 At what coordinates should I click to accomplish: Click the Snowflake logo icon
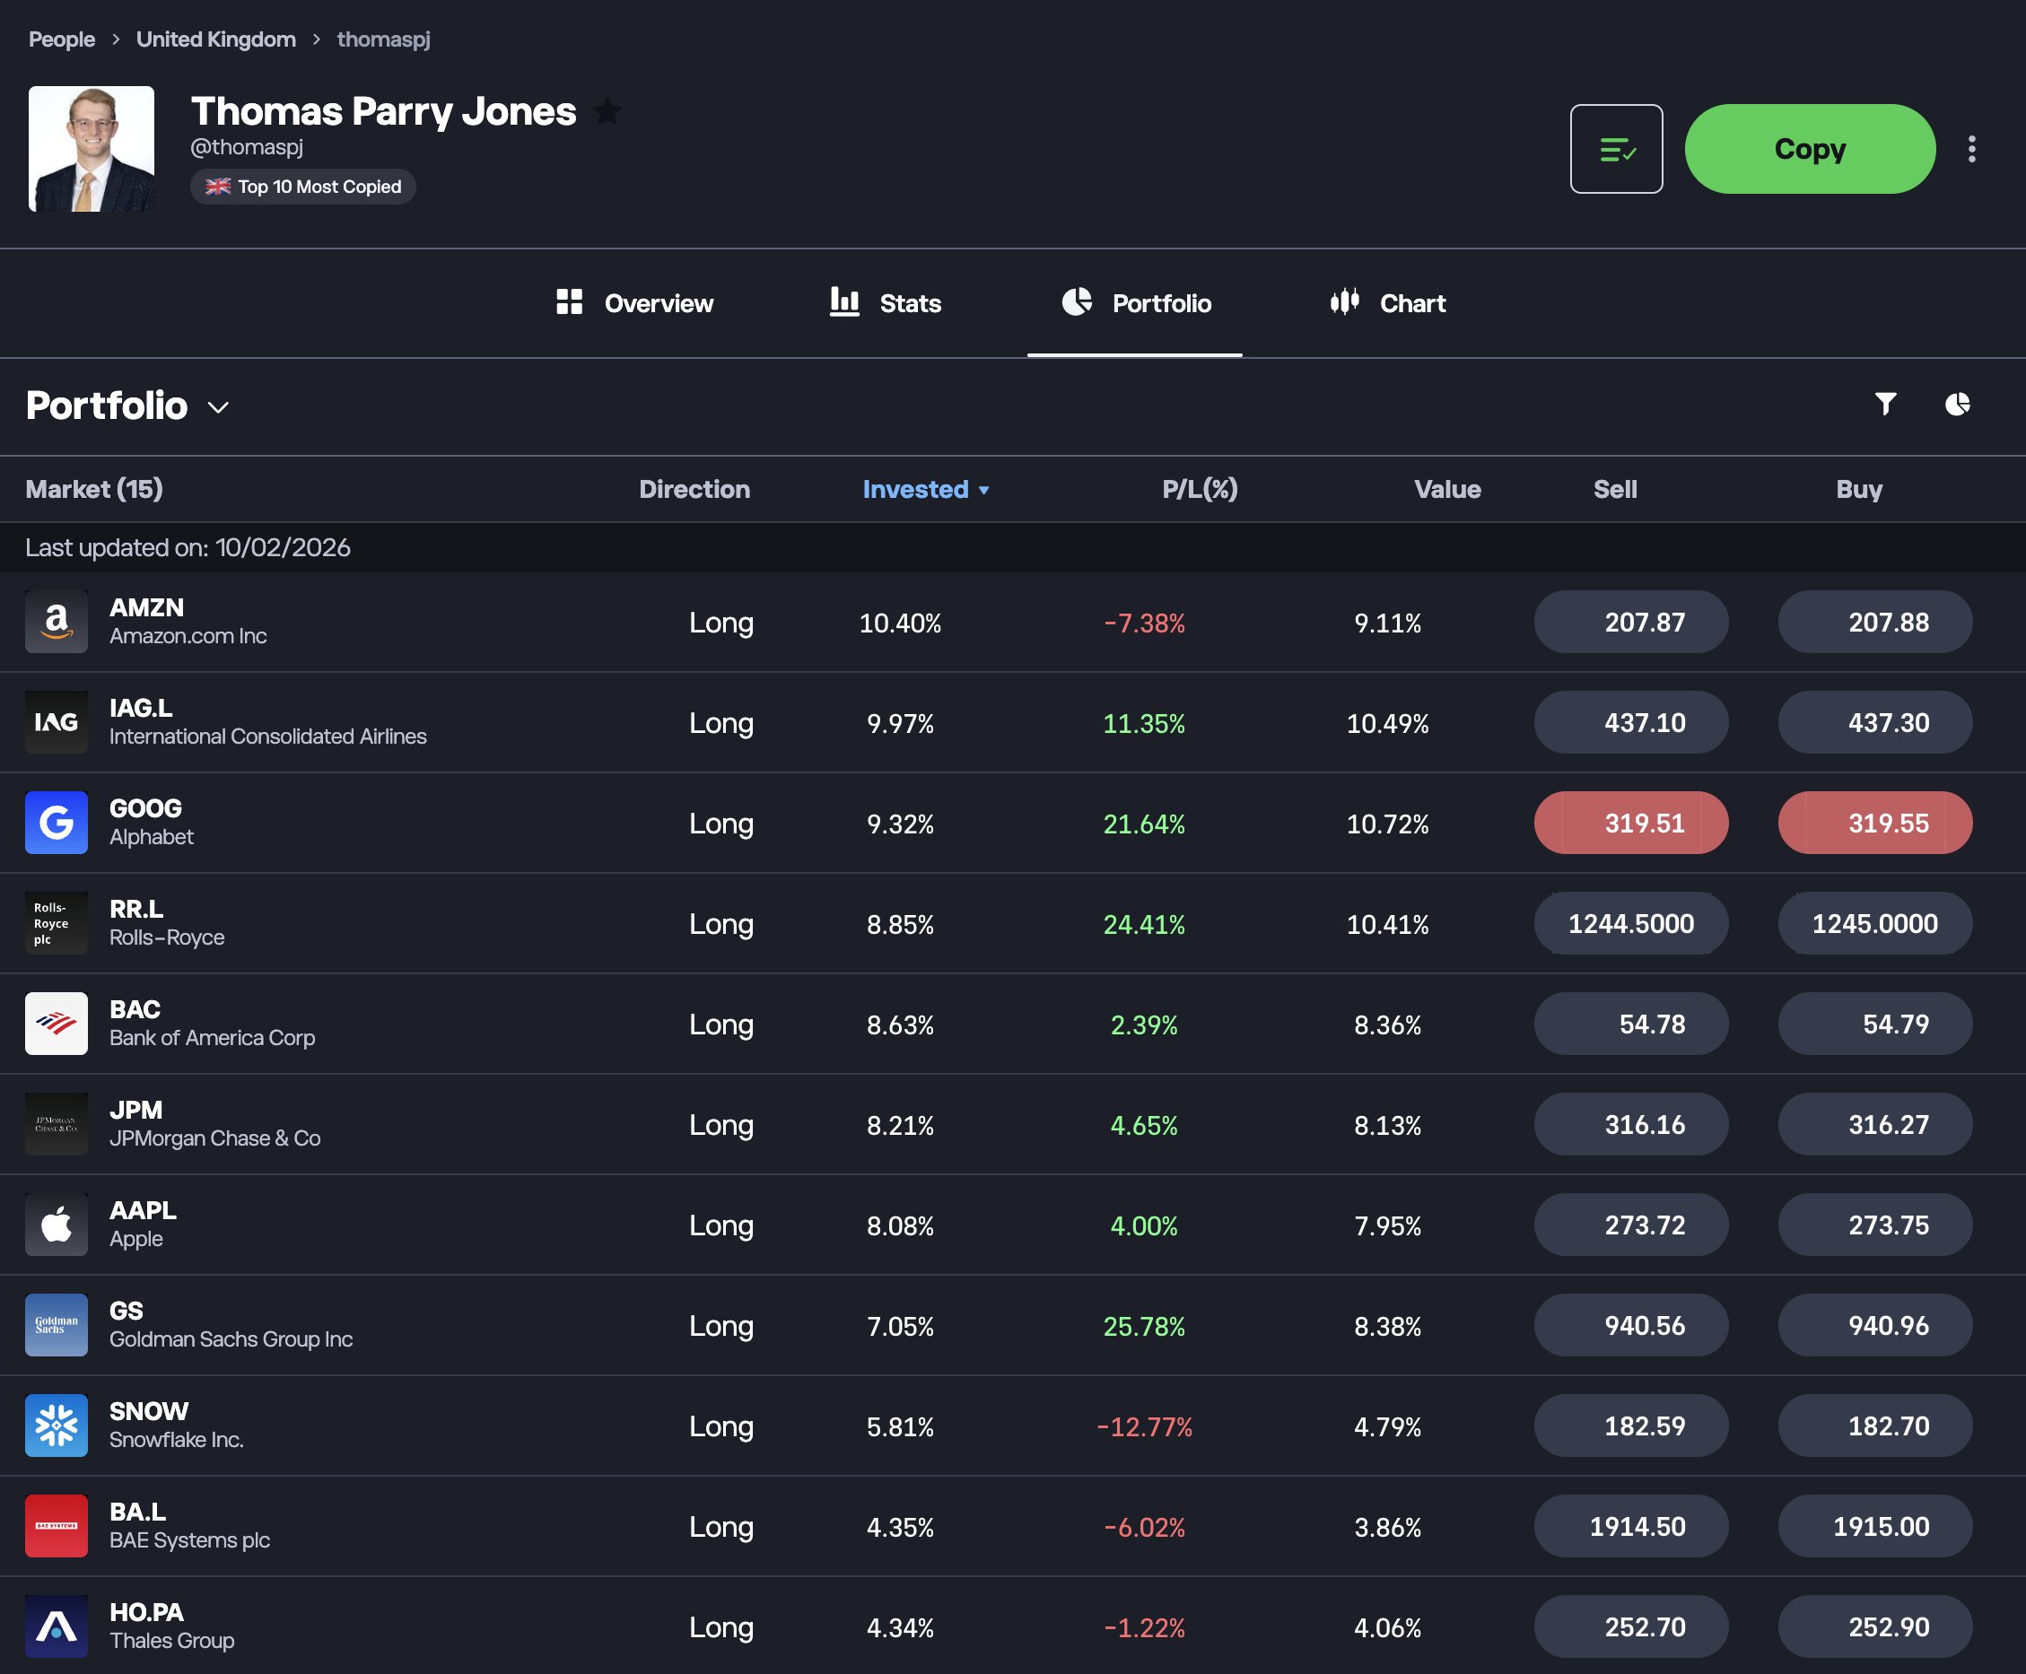[56, 1426]
